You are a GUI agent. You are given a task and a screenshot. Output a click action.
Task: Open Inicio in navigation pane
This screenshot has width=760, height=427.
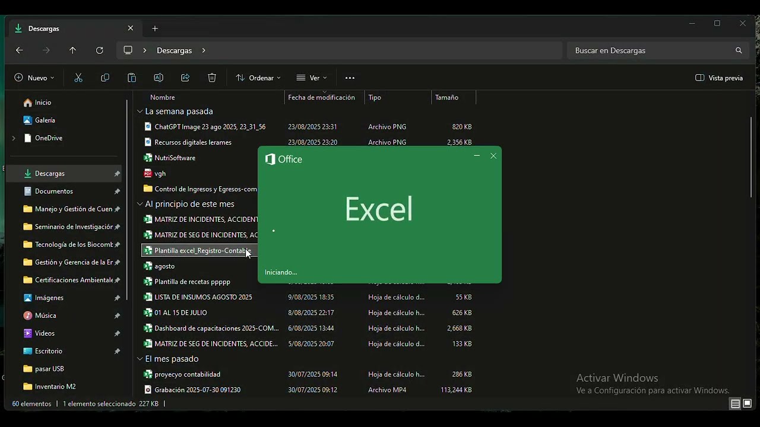pyautogui.click(x=43, y=103)
